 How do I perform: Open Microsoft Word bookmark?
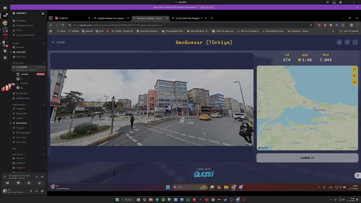[x=198, y=31]
